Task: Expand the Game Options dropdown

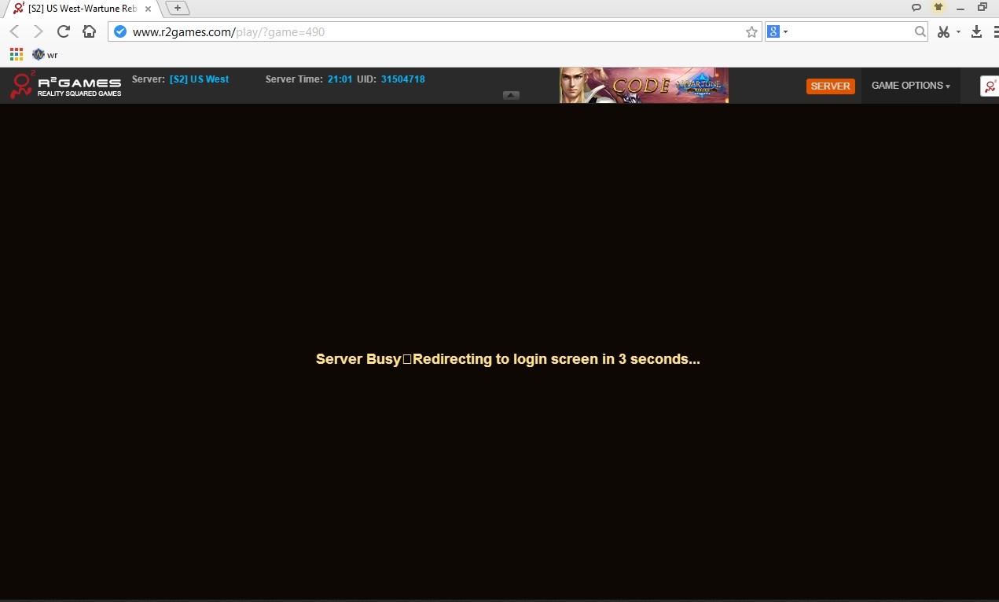Action: (910, 86)
